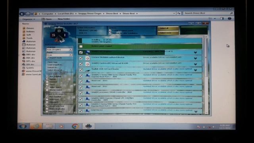Select the DPS-drv file icon
The height and width of the screenshot is (143, 254).
pyautogui.click(x=24, y=61)
